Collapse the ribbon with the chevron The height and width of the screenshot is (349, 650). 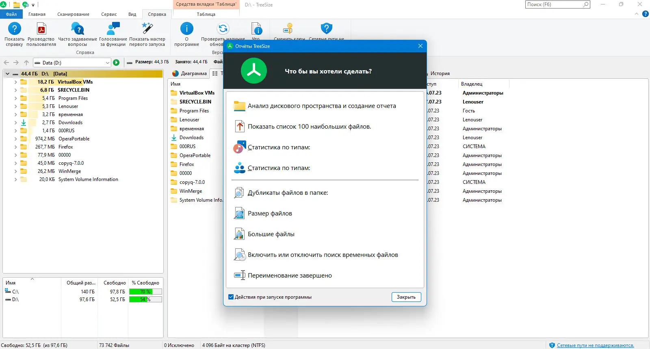637,14
